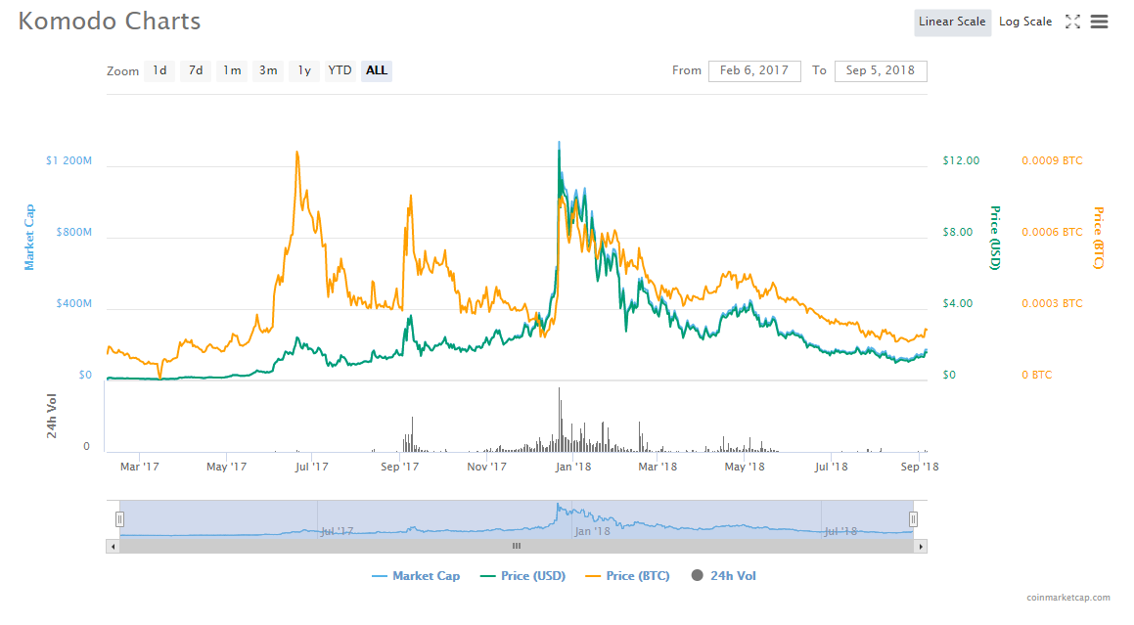Toggle Market Cap series in legend

(416, 576)
